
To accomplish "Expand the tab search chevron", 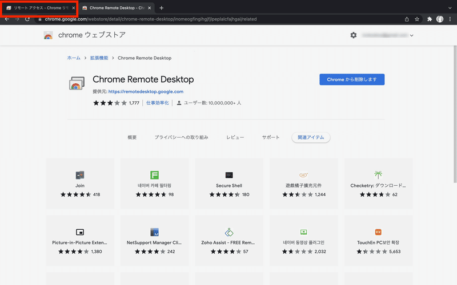I will tap(450, 8).
